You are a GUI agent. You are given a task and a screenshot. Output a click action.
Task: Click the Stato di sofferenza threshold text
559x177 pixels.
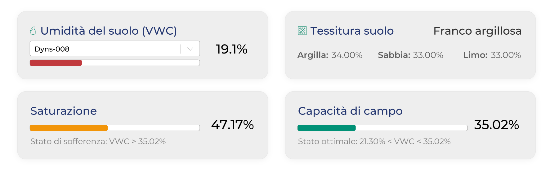pyautogui.click(x=98, y=141)
